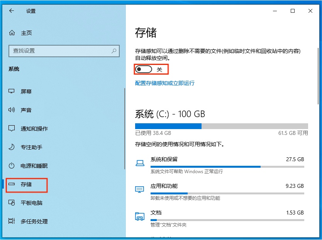Click the 电源和睡眠 power icon

click(12, 165)
